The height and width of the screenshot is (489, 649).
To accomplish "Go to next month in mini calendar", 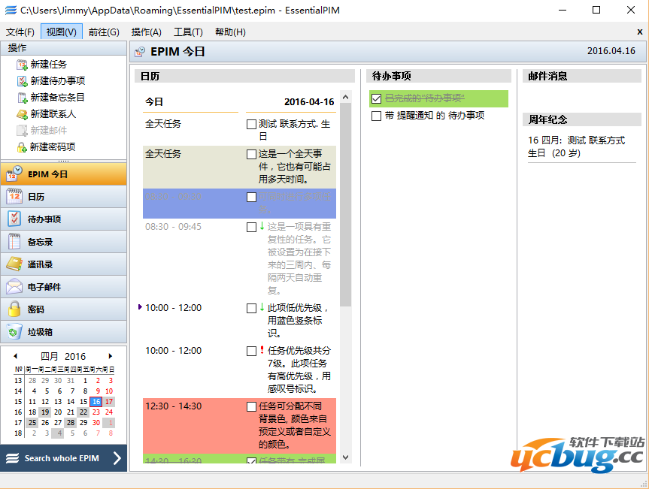I will click(x=111, y=356).
